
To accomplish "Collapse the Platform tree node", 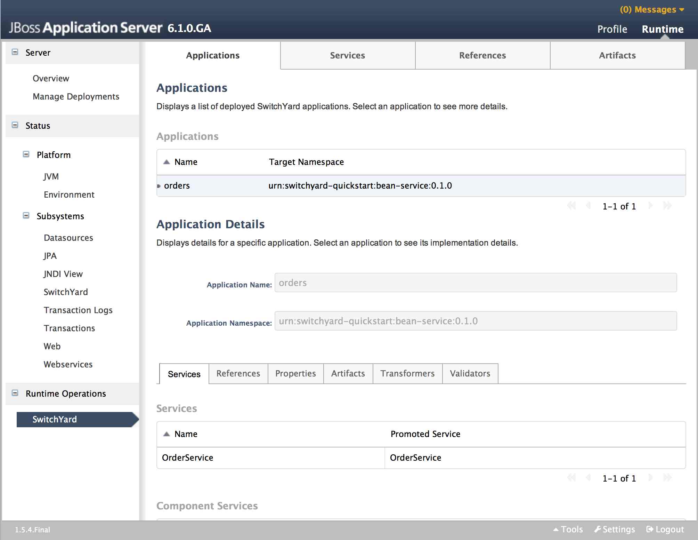I will (26, 154).
